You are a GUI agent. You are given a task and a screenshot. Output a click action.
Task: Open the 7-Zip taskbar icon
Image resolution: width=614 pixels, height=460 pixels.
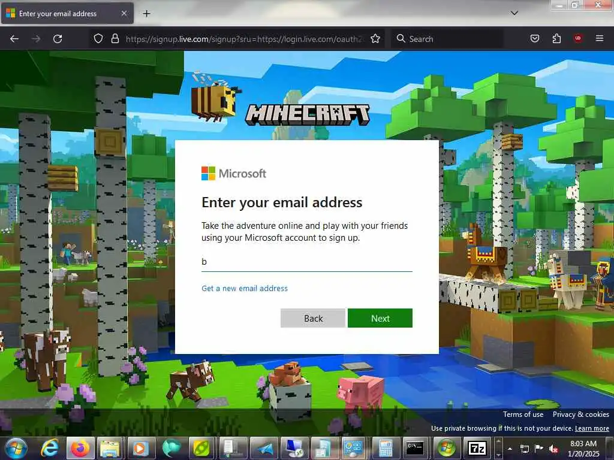tap(477, 448)
